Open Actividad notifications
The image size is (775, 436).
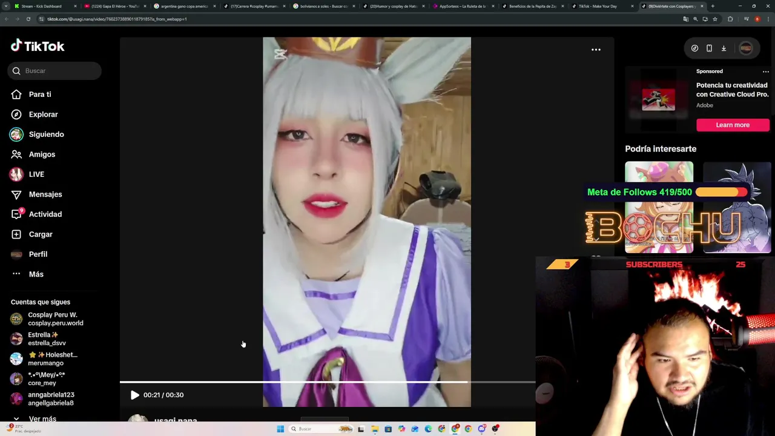[x=45, y=214]
